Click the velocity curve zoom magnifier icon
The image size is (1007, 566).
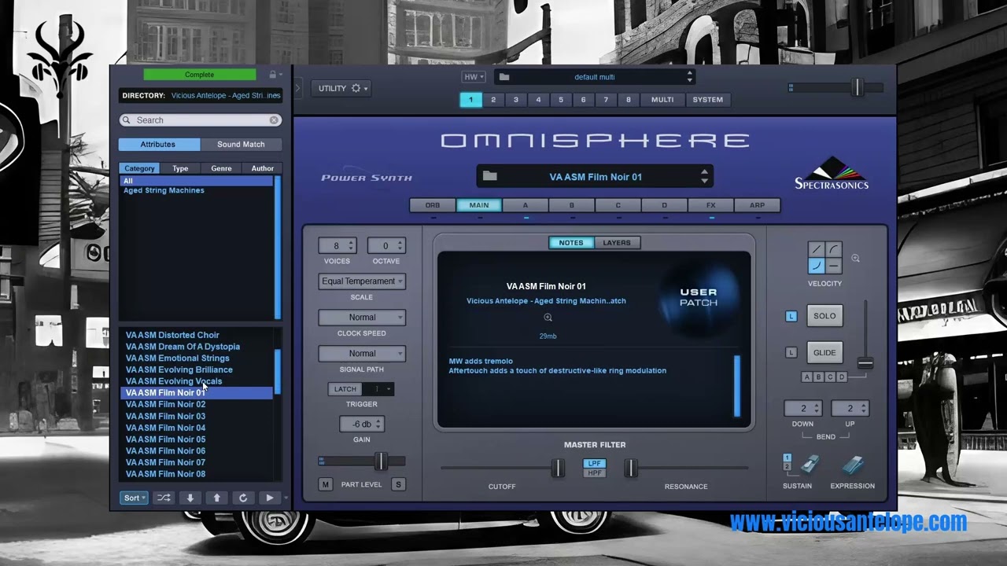856,258
